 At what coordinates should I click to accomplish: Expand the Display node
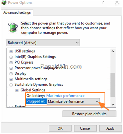[x=11, y=74]
